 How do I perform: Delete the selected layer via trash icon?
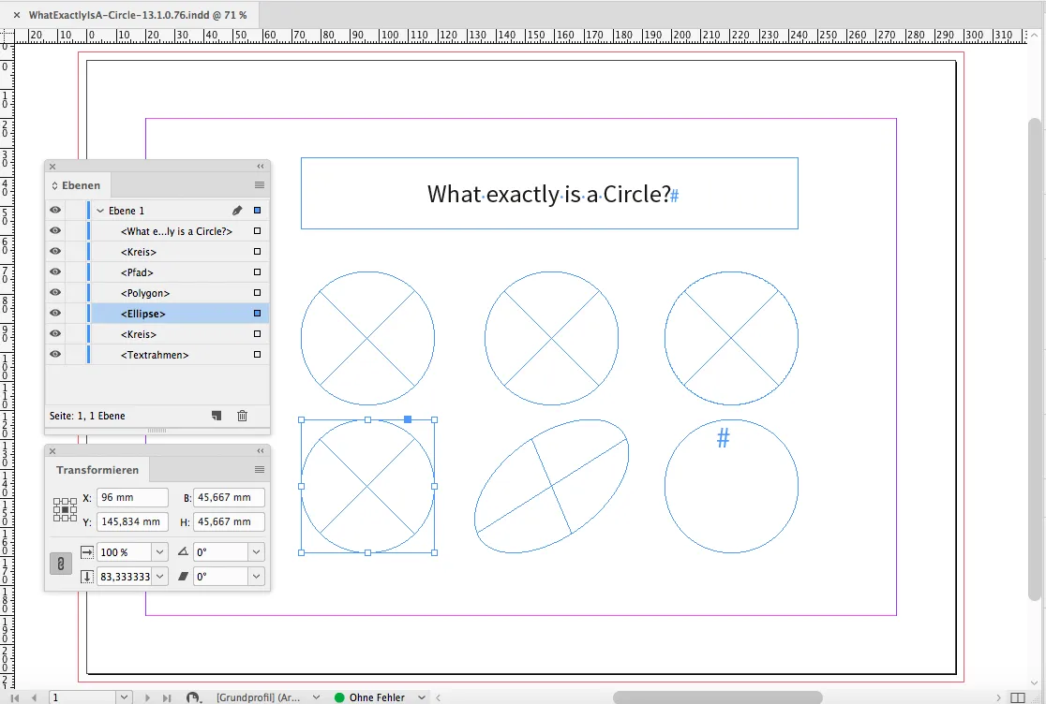[x=242, y=416]
